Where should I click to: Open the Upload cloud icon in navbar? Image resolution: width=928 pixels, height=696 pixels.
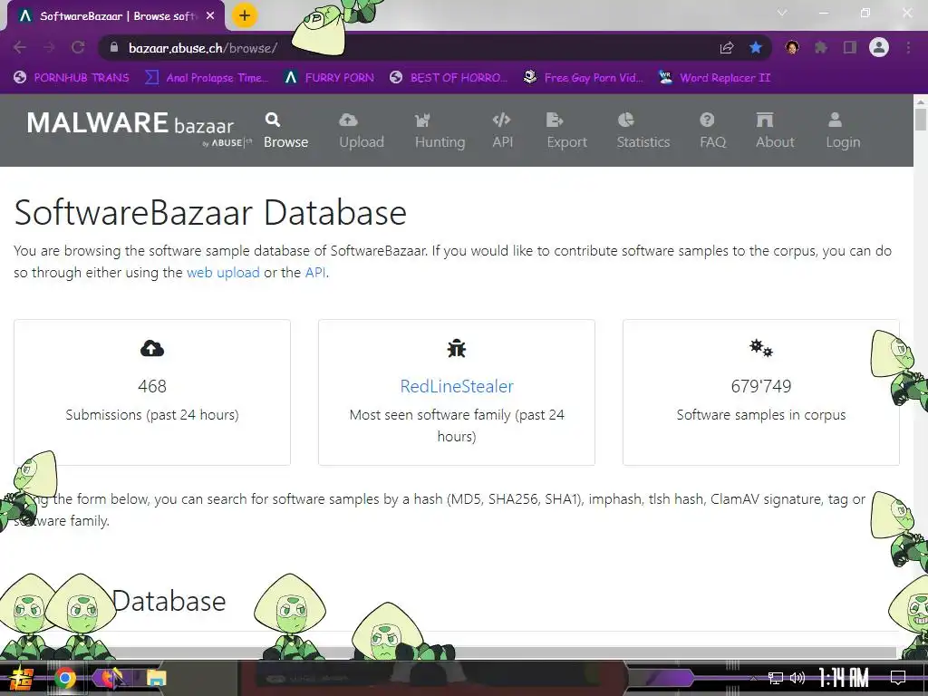(x=348, y=121)
